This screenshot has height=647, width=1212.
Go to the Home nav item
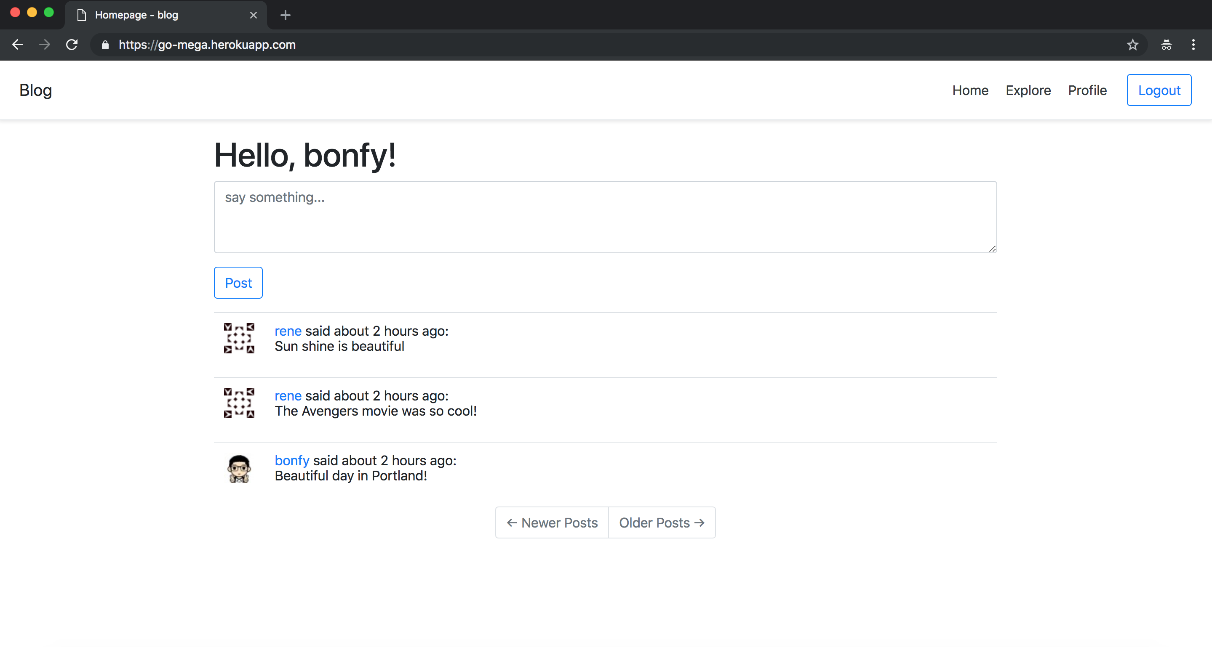970,90
